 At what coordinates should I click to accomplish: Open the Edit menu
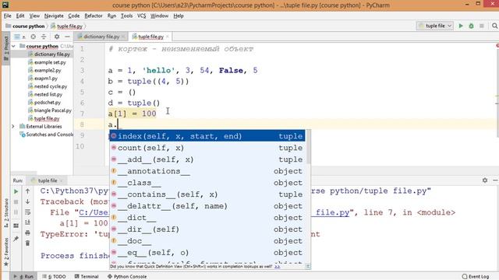click(x=20, y=16)
